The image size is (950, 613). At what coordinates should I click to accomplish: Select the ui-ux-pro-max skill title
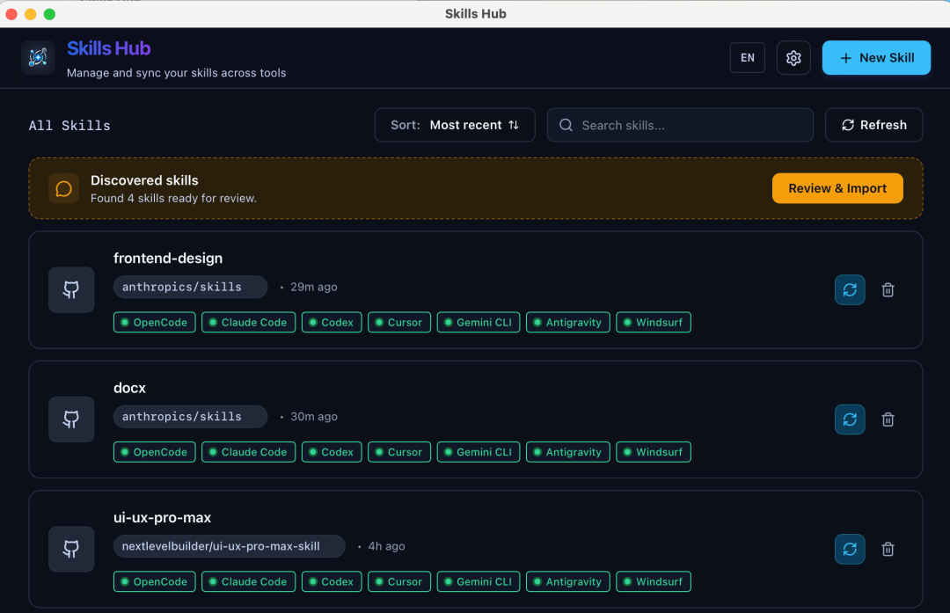[x=163, y=517]
